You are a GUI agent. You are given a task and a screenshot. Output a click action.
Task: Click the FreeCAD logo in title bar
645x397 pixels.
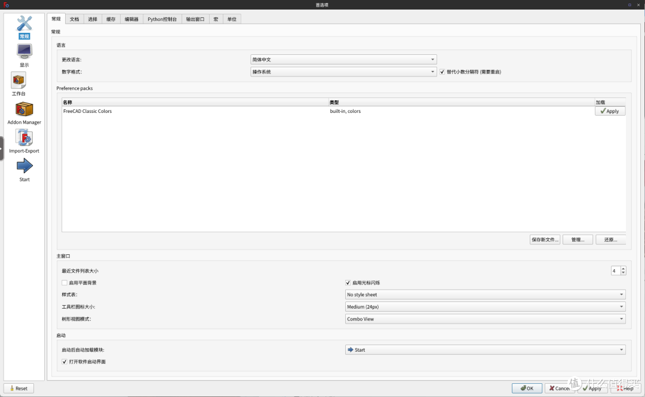tap(6, 5)
